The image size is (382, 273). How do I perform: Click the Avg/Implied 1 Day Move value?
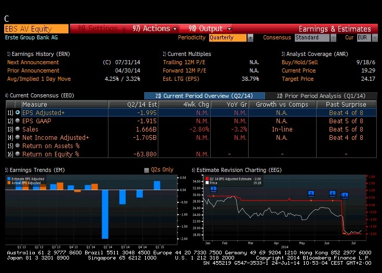122,79
